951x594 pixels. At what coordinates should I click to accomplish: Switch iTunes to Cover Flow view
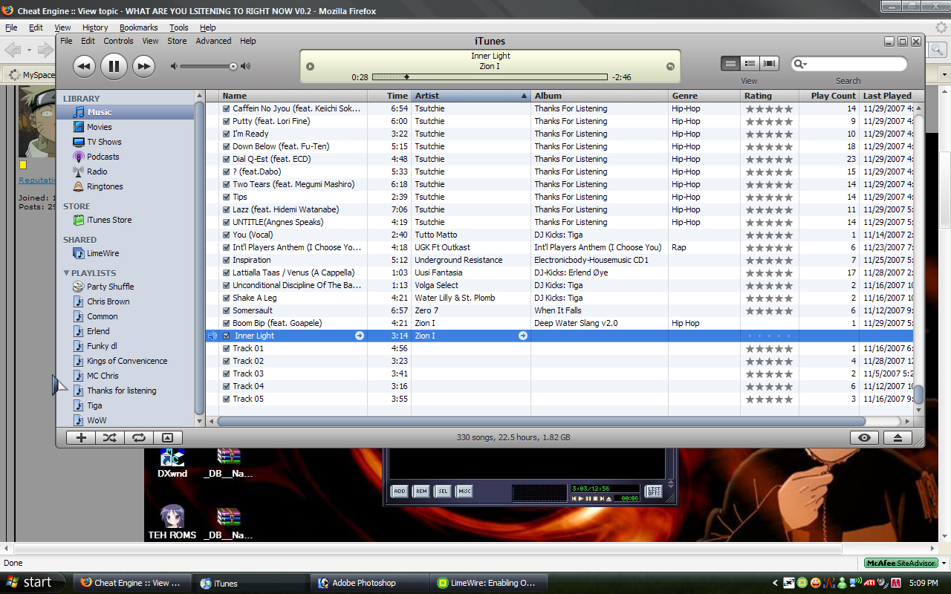click(770, 64)
